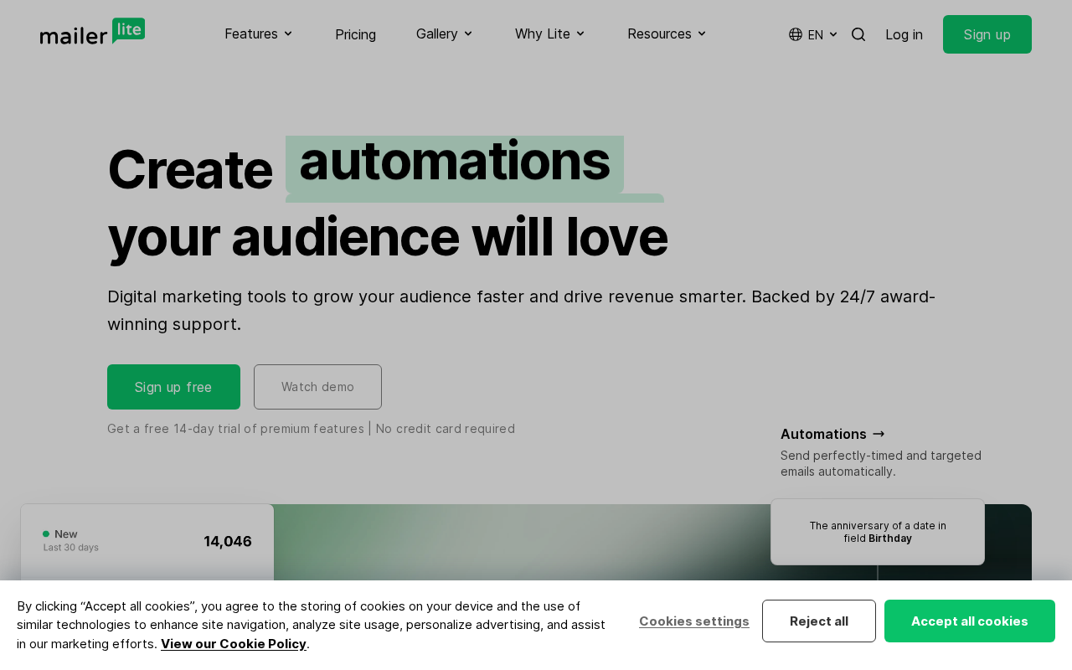Click the Birthday anniversary trigger card
1072x670 pixels.
tap(878, 532)
